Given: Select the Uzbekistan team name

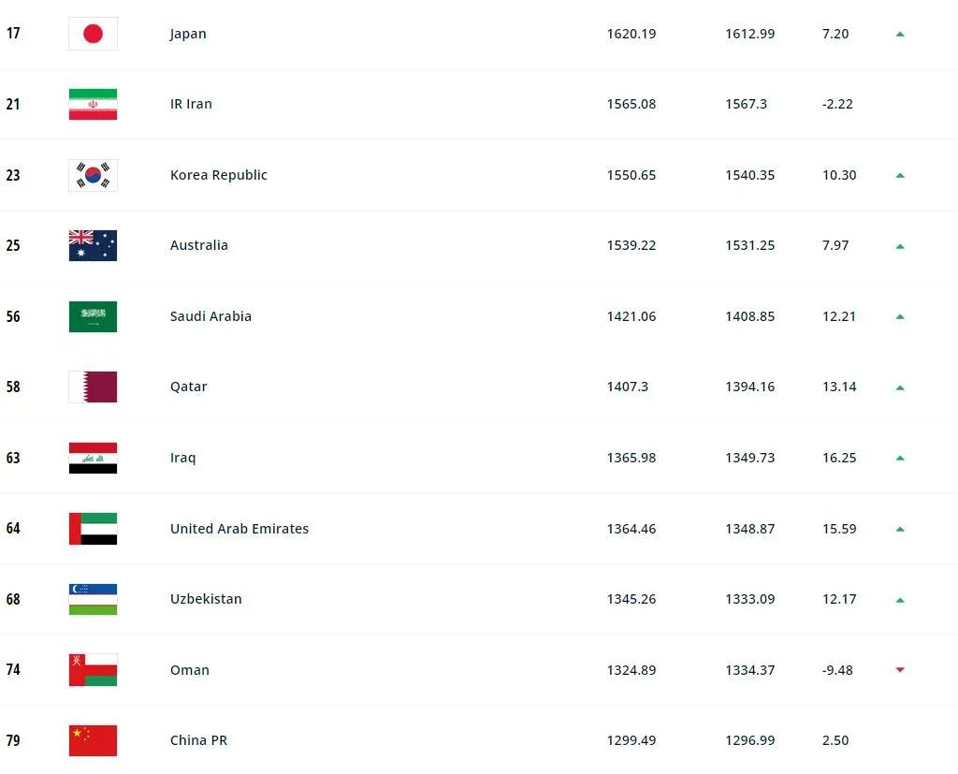Looking at the screenshot, I should click(x=206, y=599).
